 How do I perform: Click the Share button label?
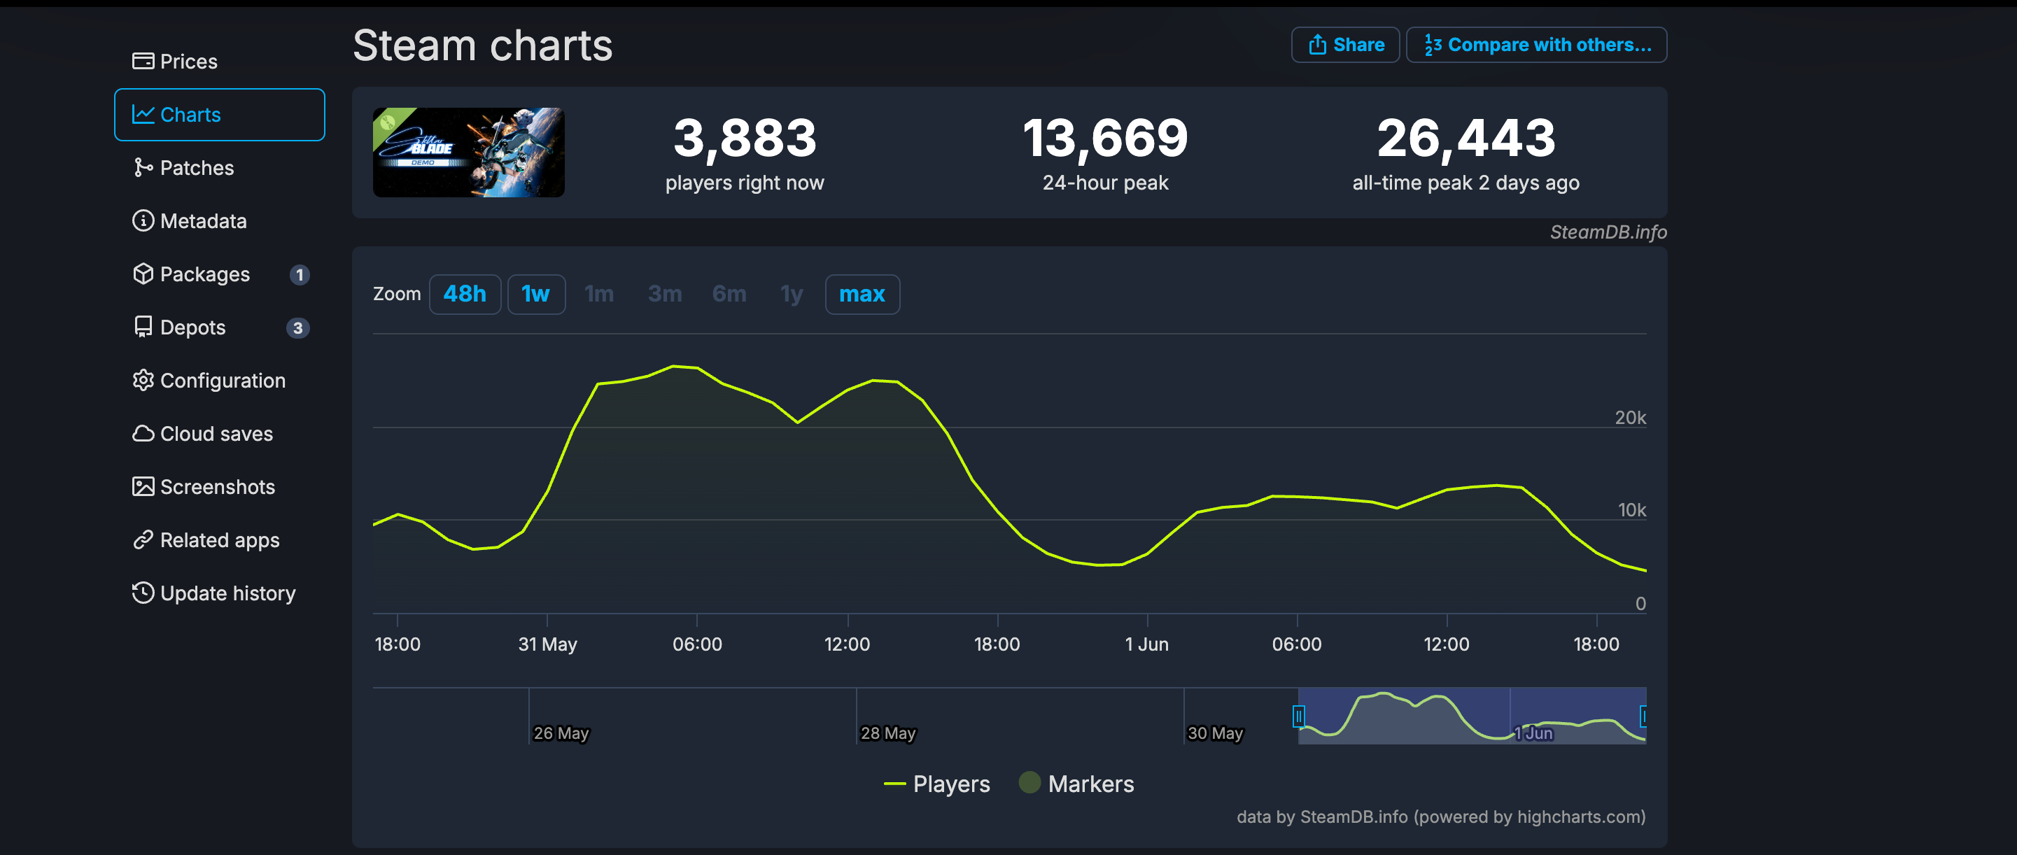[1358, 45]
